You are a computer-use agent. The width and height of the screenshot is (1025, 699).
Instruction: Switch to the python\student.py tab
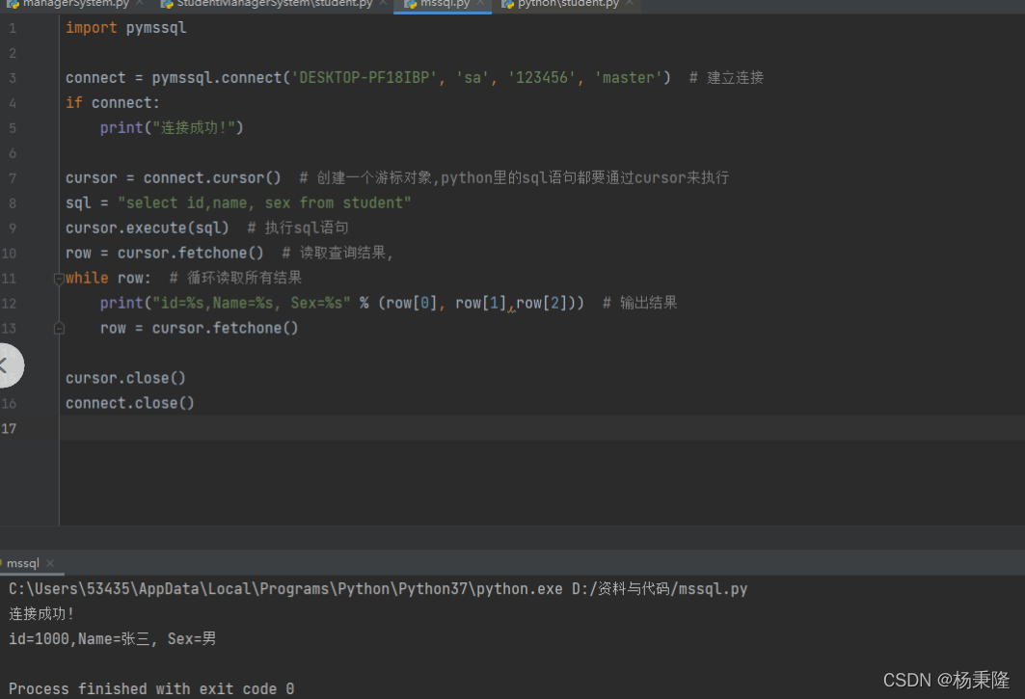(x=568, y=4)
